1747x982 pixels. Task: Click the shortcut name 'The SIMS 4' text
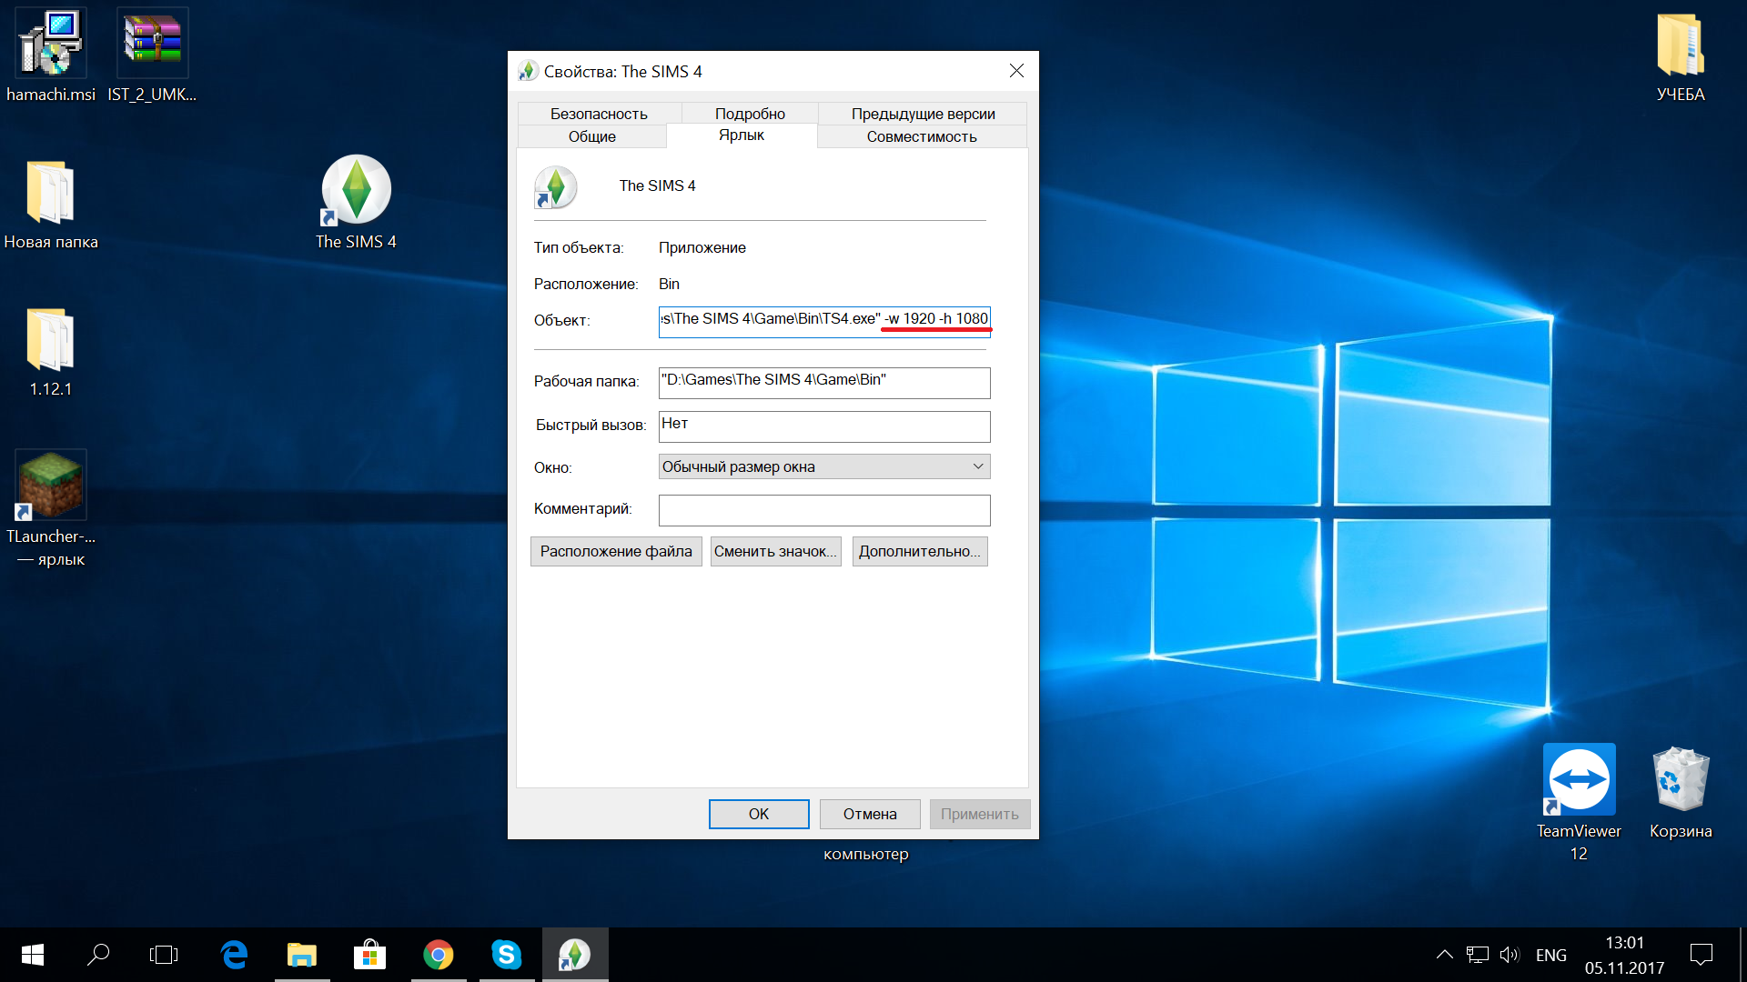658,185
